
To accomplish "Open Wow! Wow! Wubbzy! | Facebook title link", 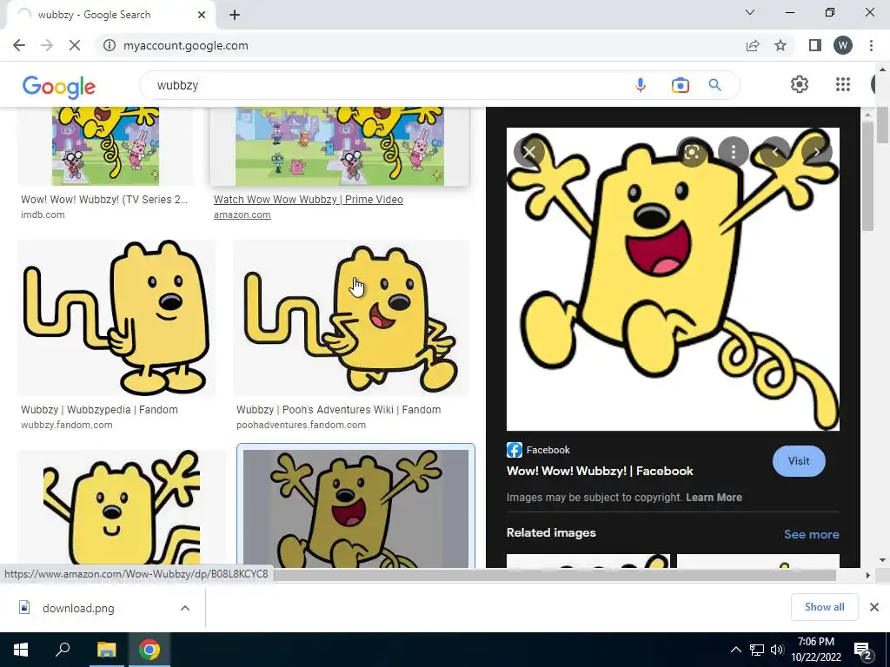I will (x=600, y=471).
